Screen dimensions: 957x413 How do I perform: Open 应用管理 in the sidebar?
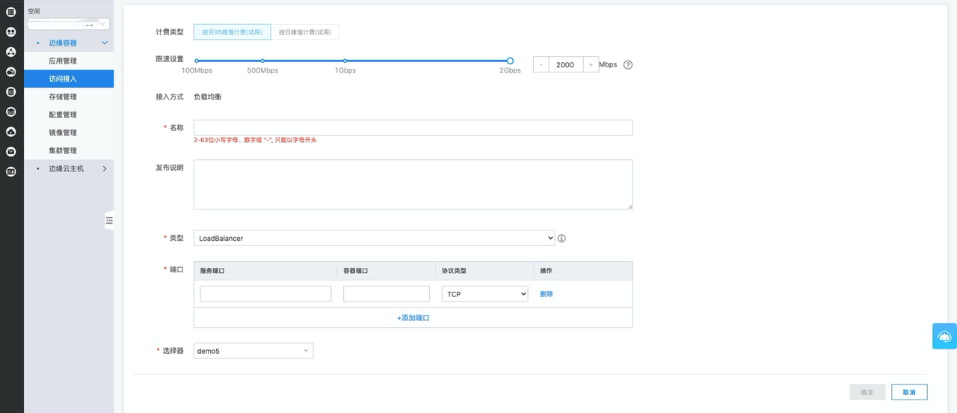pos(63,61)
